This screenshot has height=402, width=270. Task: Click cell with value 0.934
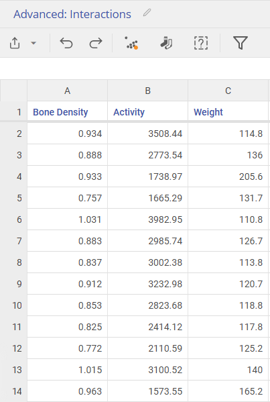(x=67, y=134)
